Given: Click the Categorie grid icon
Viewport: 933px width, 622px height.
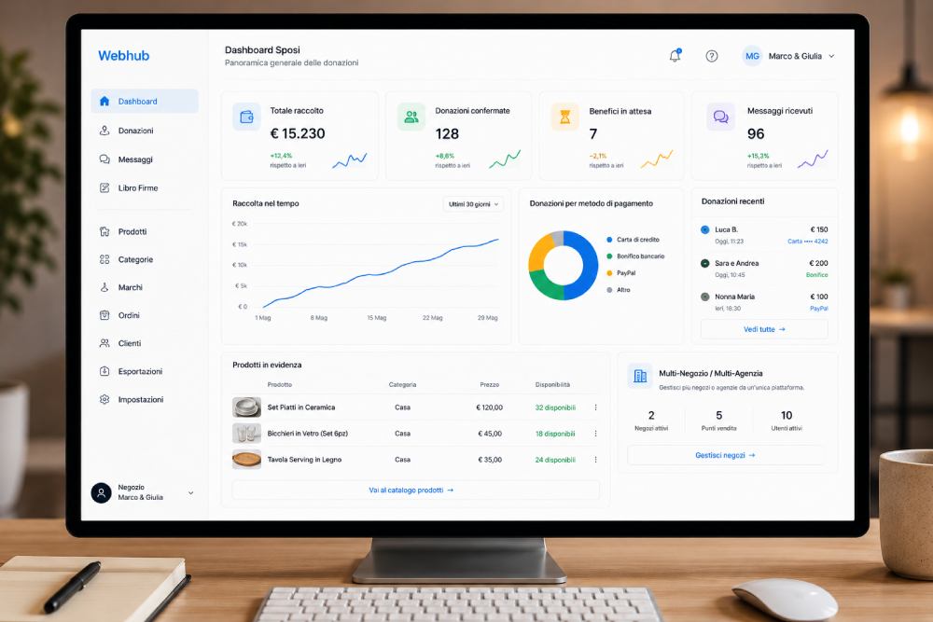Looking at the screenshot, I should pos(104,259).
